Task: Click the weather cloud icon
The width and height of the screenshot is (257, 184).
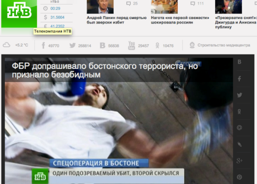Action: tap(7, 45)
